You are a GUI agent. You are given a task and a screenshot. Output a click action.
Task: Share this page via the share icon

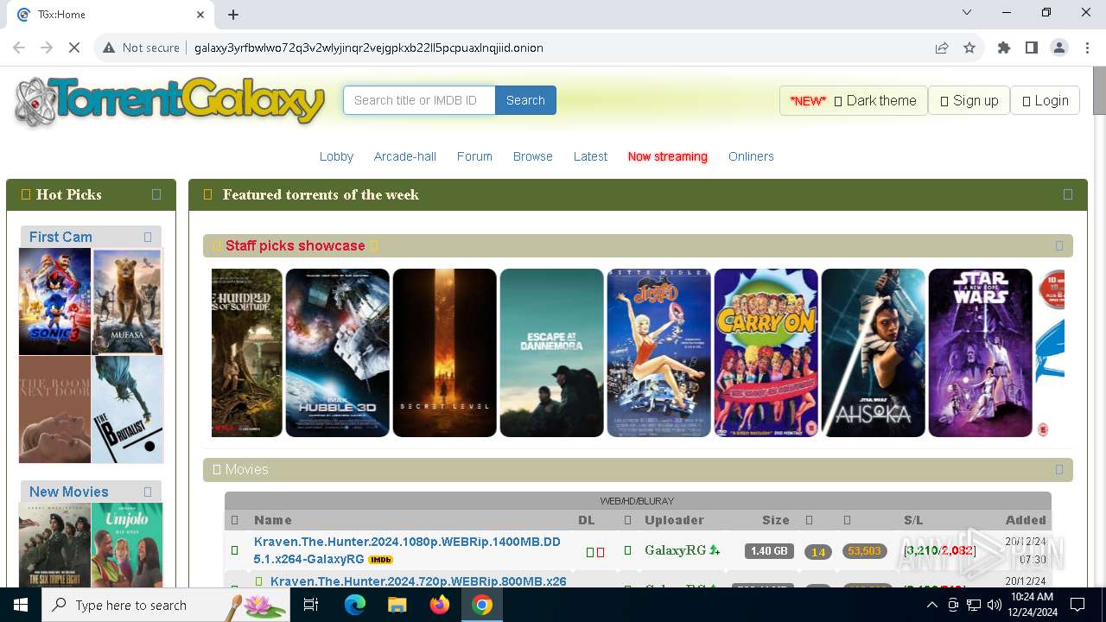tap(942, 48)
